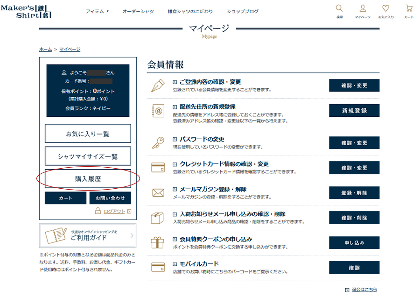Click the arrow icon before 退会はこちら
Viewport: 420px width, 299px height.
click(347, 290)
